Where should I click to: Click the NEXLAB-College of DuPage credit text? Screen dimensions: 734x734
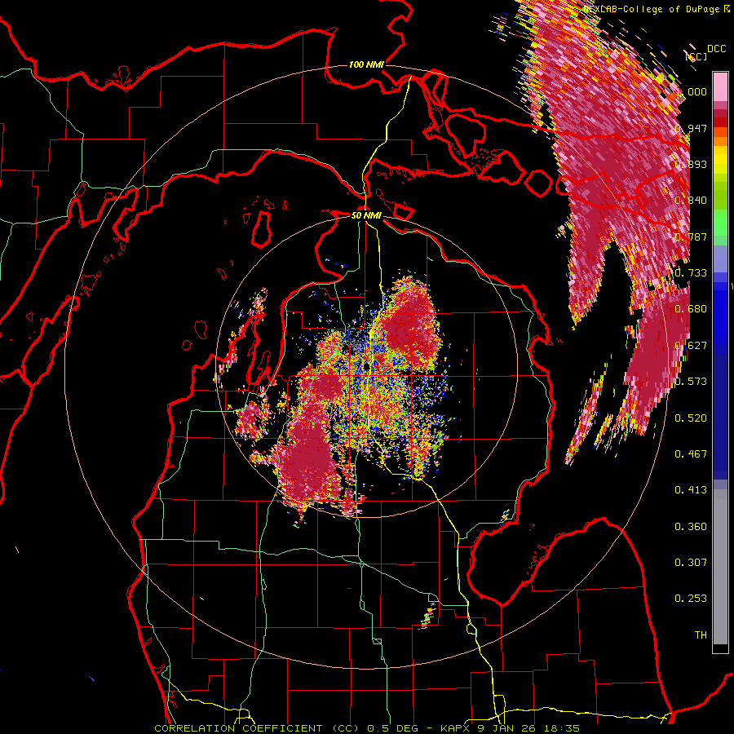(x=653, y=9)
